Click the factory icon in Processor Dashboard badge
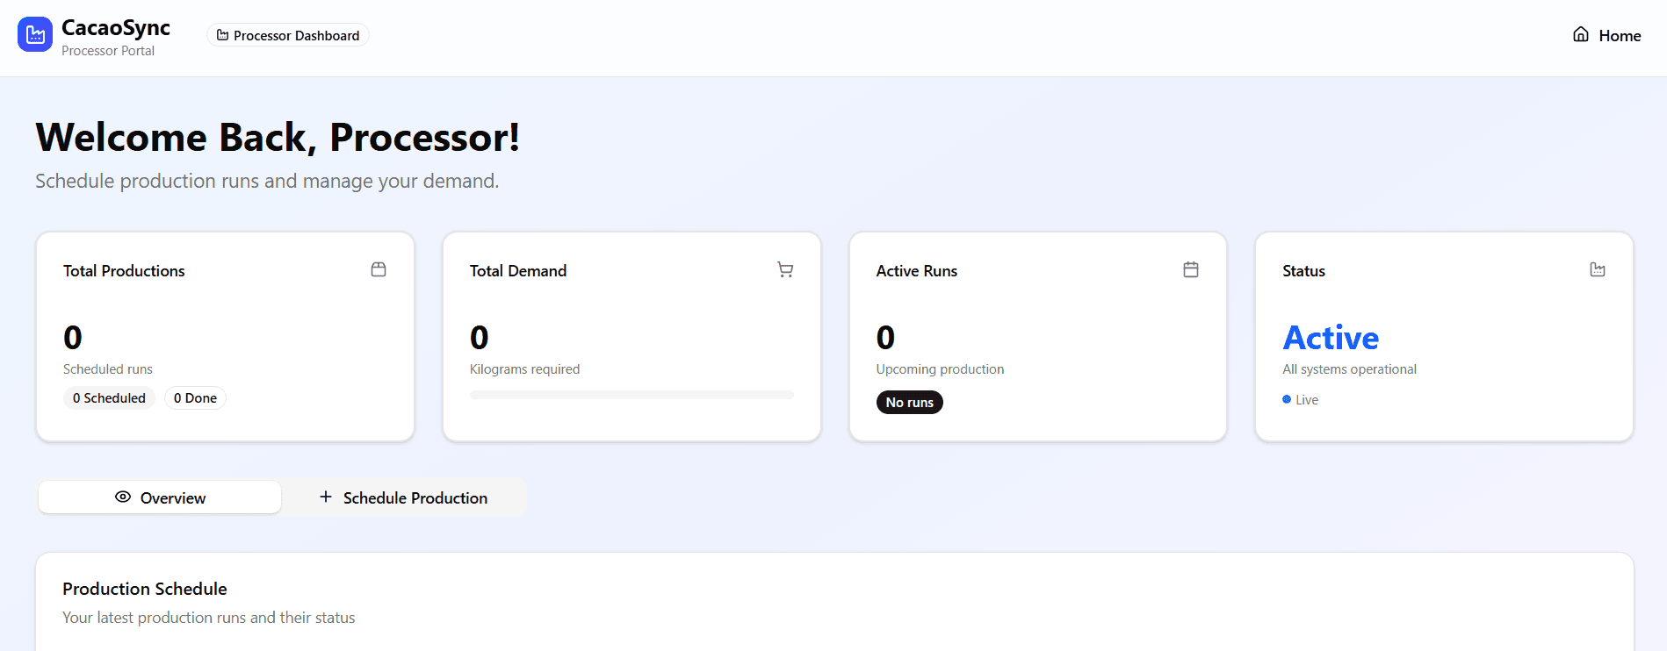The height and width of the screenshot is (651, 1667). (x=223, y=35)
